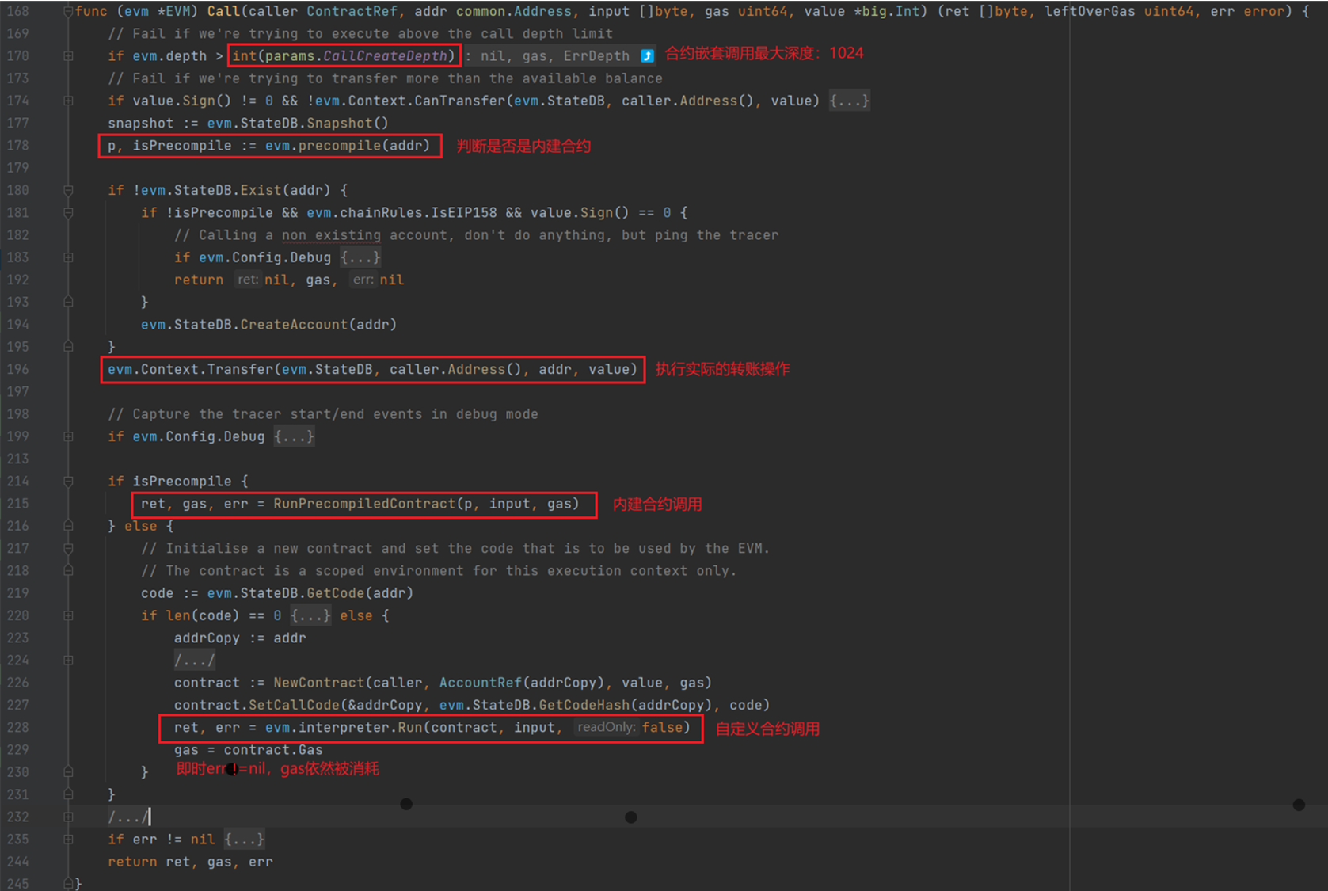Image resolution: width=1328 pixels, height=891 pixels.
Task: Click 'return ret, gas, err' statement
Action: 190,862
